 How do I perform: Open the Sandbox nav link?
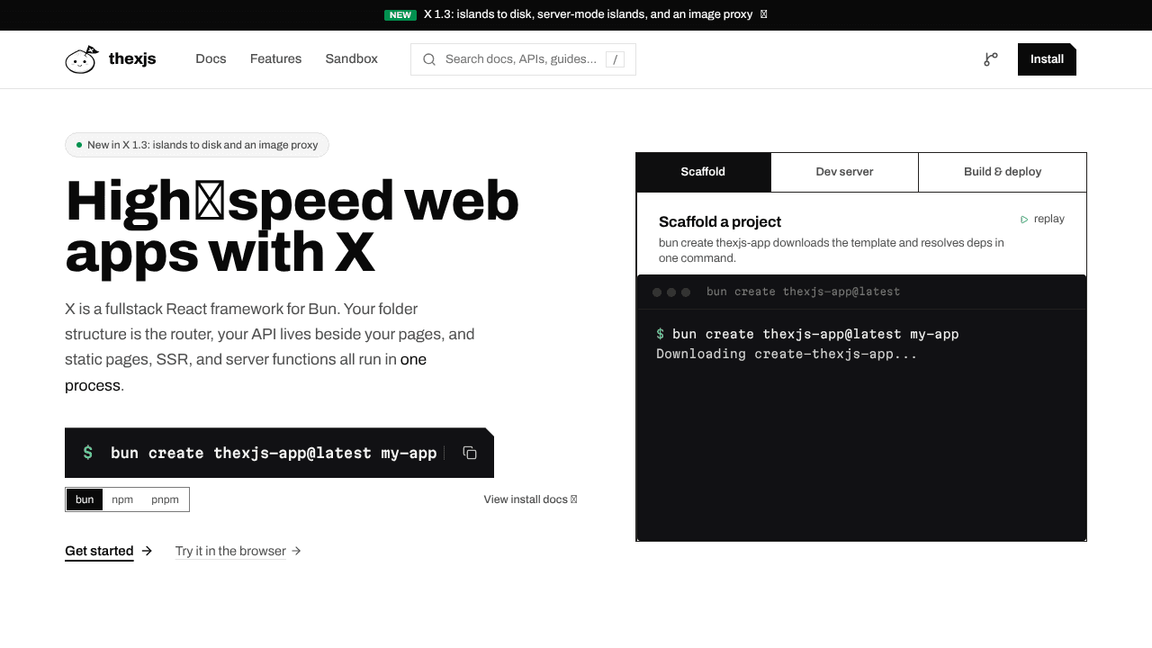[x=351, y=58]
